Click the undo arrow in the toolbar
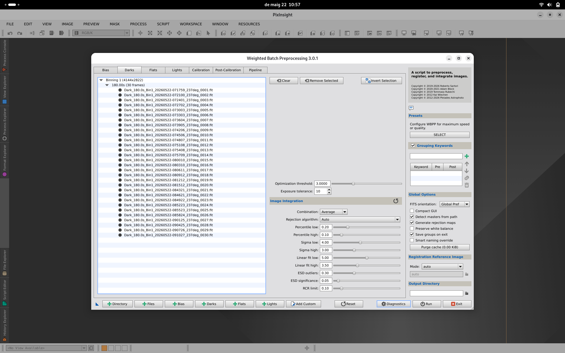 point(10,33)
